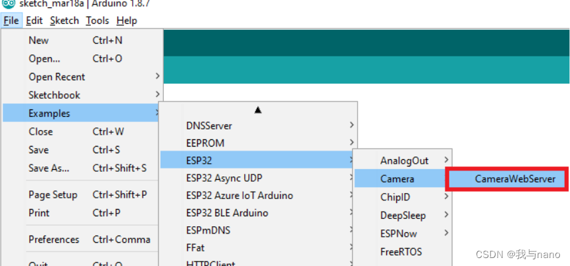
Task: Open the Edit menu
Action: [x=35, y=21]
